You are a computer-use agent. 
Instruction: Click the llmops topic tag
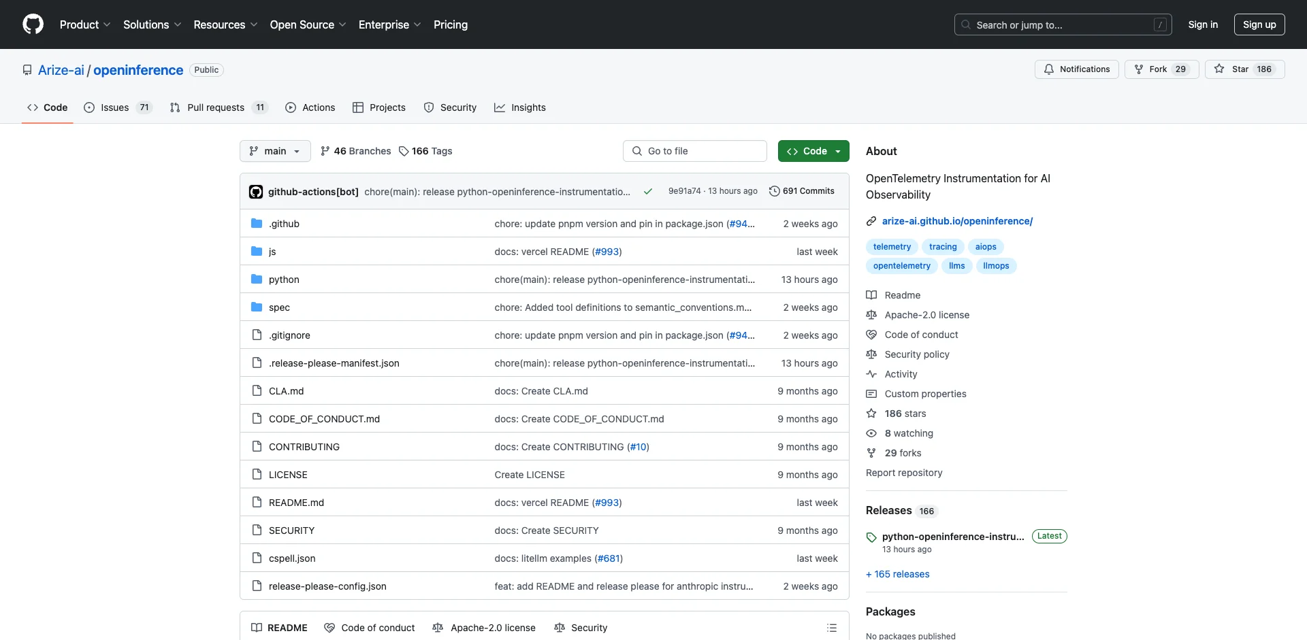coord(996,266)
